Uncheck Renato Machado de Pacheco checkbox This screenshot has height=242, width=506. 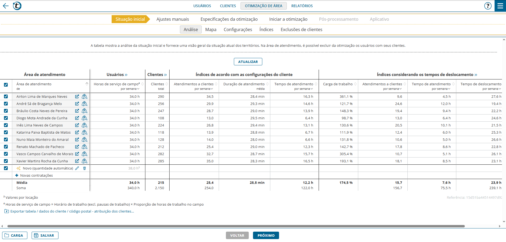click(6, 147)
